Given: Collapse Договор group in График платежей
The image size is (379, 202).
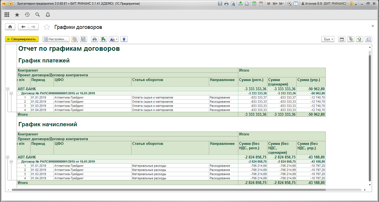Looking at the screenshot, I should [x=11, y=94].
